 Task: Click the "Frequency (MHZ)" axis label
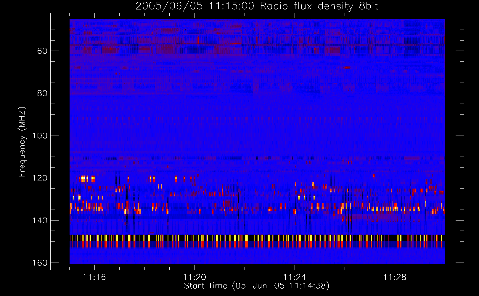coord(22,142)
